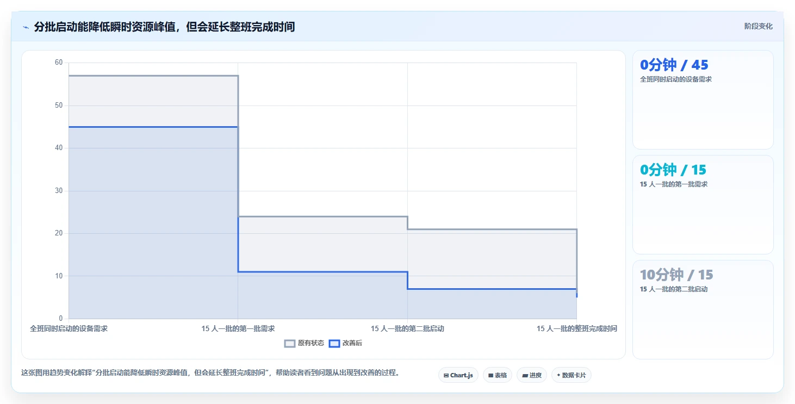
Task: Click the 15 人一批的第二批启动 card caption
Action: [674, 289]
